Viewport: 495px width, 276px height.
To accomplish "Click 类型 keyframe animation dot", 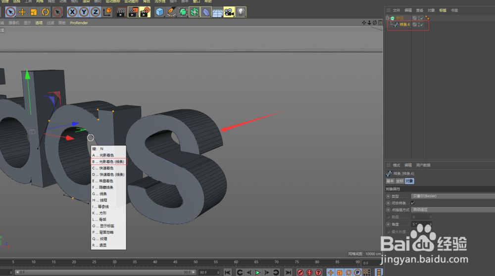I will [x=388, y=196].
